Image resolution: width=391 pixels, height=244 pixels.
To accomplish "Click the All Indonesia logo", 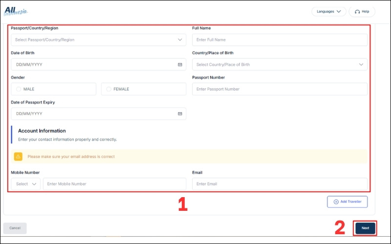I will [16, 11].
